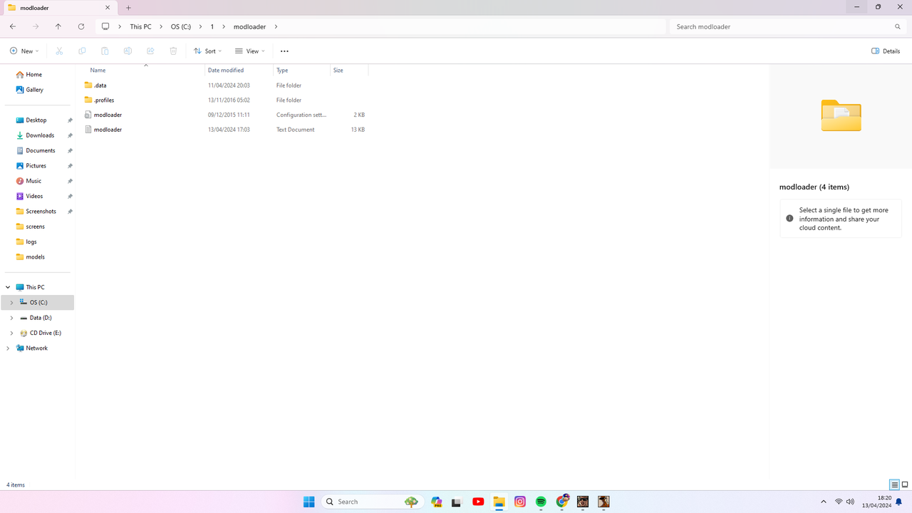Click OS (C:) breadcrumb in address bar

pyautogui.click(x=181, y=26)
